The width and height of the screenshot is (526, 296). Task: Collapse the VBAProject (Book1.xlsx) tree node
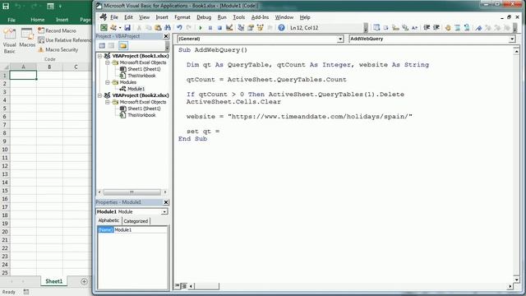[99, 56]
